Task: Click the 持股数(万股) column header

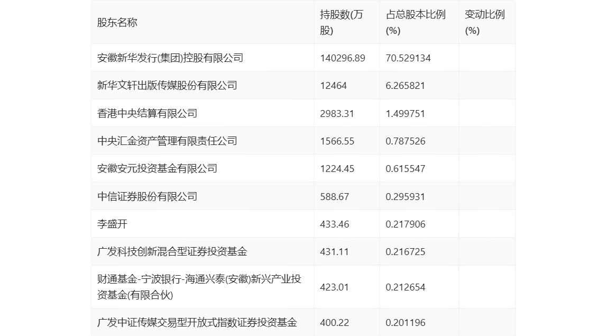Action: (x=342, y=22)
